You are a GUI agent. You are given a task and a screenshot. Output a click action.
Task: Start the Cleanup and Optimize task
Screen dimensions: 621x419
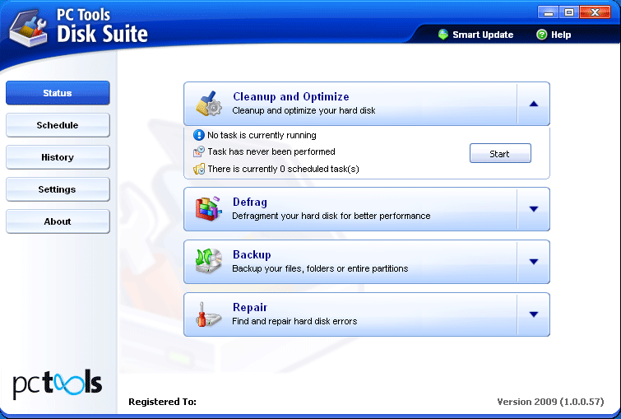(500, 153)
